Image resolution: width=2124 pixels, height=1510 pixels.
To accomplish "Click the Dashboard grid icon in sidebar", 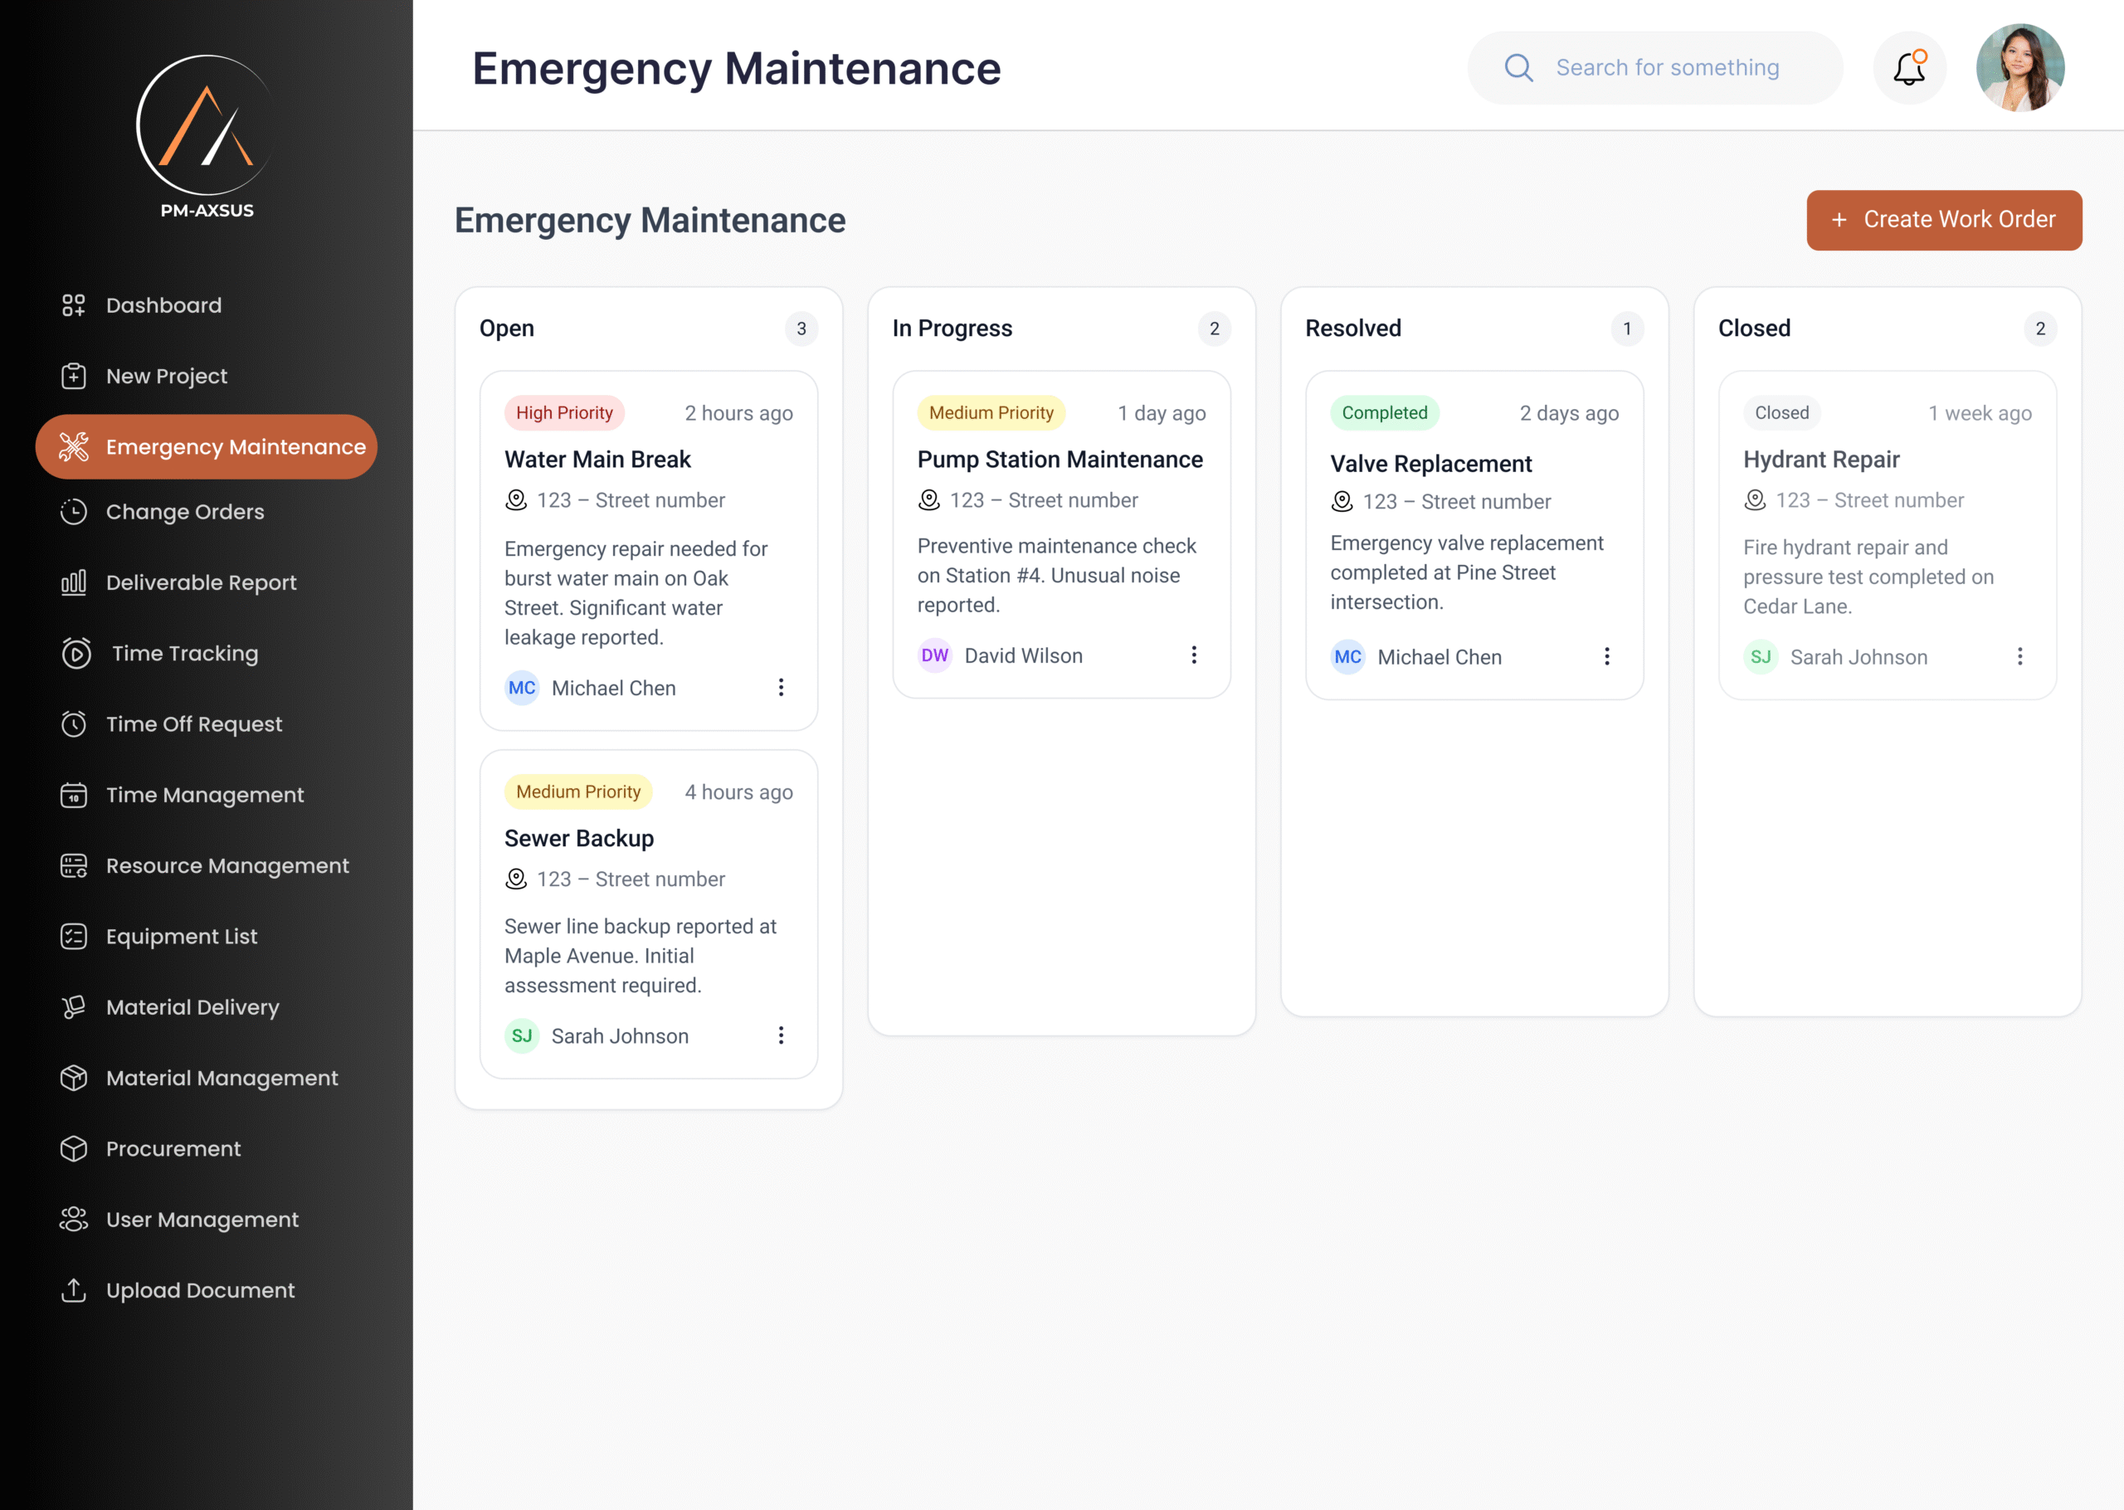I will [74, 305].
